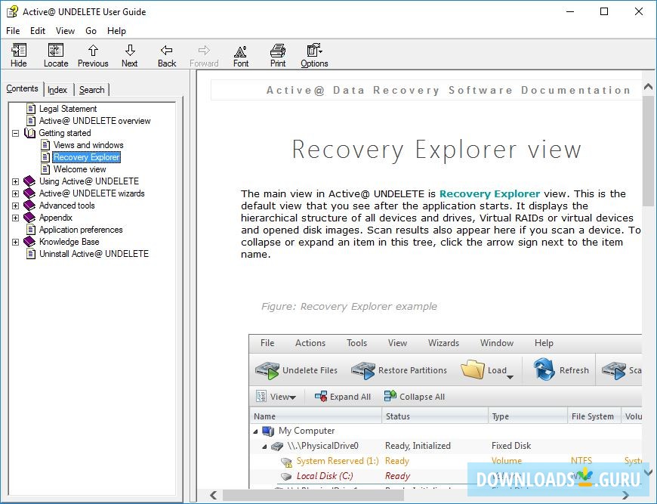Viewport: 657px width, 504px height.
Task: Click the Legal Statement page icon
Action: (x=31, y=109)
